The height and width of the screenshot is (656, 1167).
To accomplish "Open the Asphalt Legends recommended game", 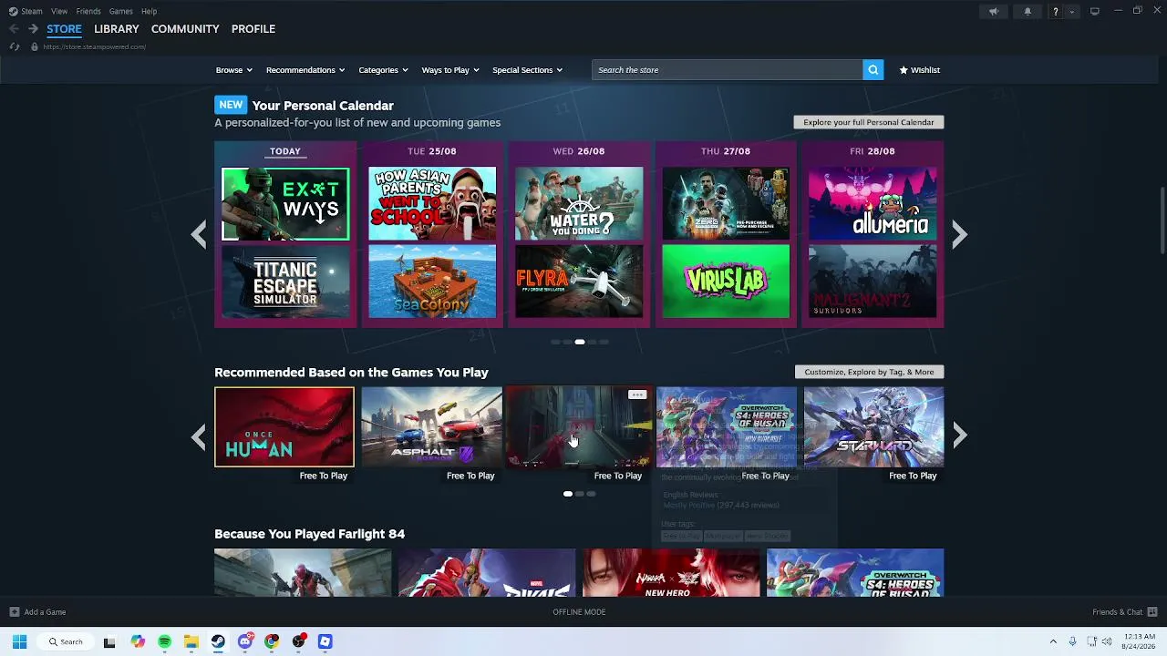I will click(431, 427).
